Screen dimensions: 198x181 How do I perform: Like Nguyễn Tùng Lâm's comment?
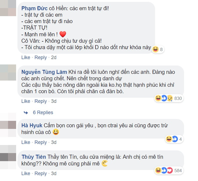pyautogui.click(x=25, y=101)
